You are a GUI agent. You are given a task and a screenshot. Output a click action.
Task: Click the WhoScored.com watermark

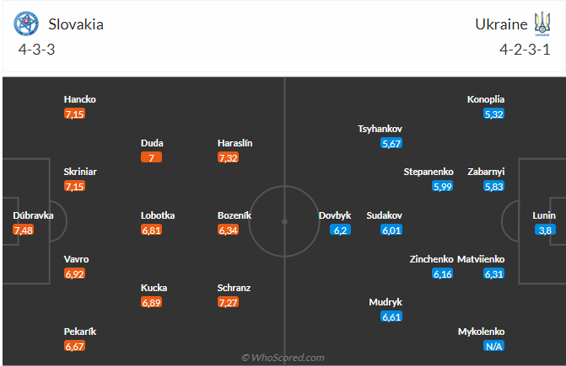(x=283, y=358)
